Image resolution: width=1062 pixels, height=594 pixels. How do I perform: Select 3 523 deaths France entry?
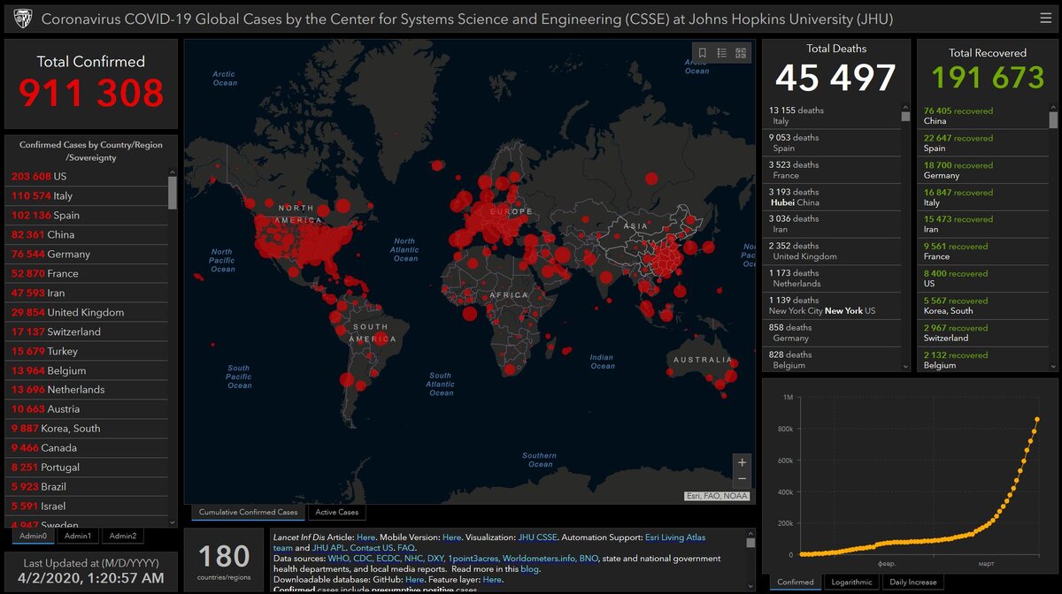832,171
